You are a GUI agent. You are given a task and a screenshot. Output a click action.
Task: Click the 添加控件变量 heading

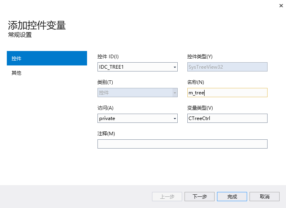pos(37,25)
